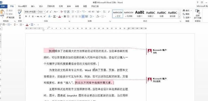Viewport: 208px width, 101px height.
Task: Toggle Align Left paragraph alignment
Action: (73, 16)
